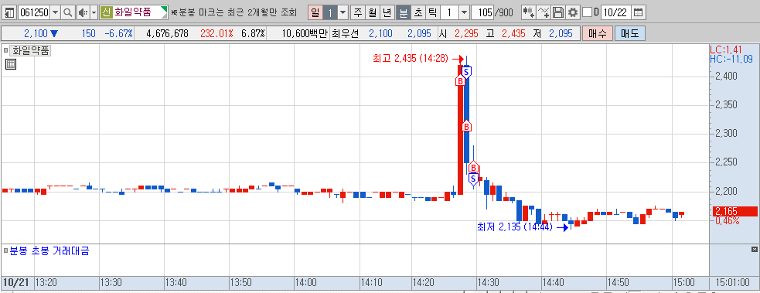This screenshot has height=293, width=760.
Task: Click the HC:-11.09 indicator text
Action: click(731, 59)
